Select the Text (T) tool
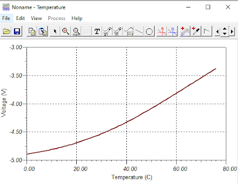Image resolution: width=238 pixels, height=184 pixels. (x=97, y=32)
